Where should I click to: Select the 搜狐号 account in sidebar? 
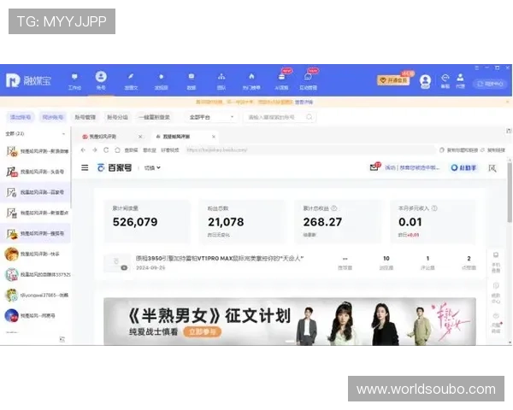(35, 233)
